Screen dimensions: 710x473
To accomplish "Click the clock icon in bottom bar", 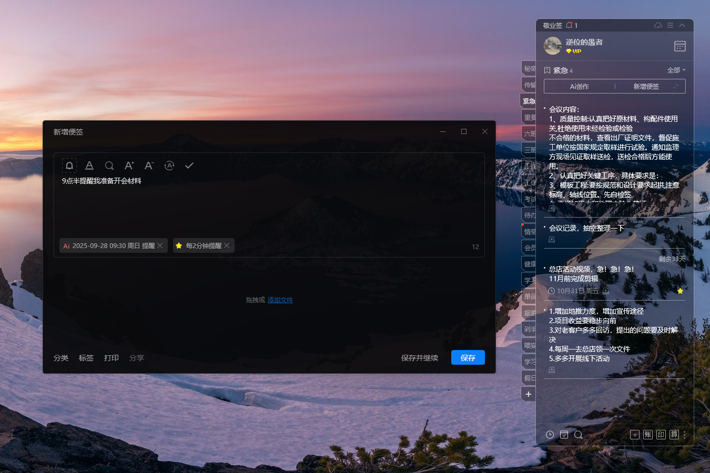I will point(550,435).
